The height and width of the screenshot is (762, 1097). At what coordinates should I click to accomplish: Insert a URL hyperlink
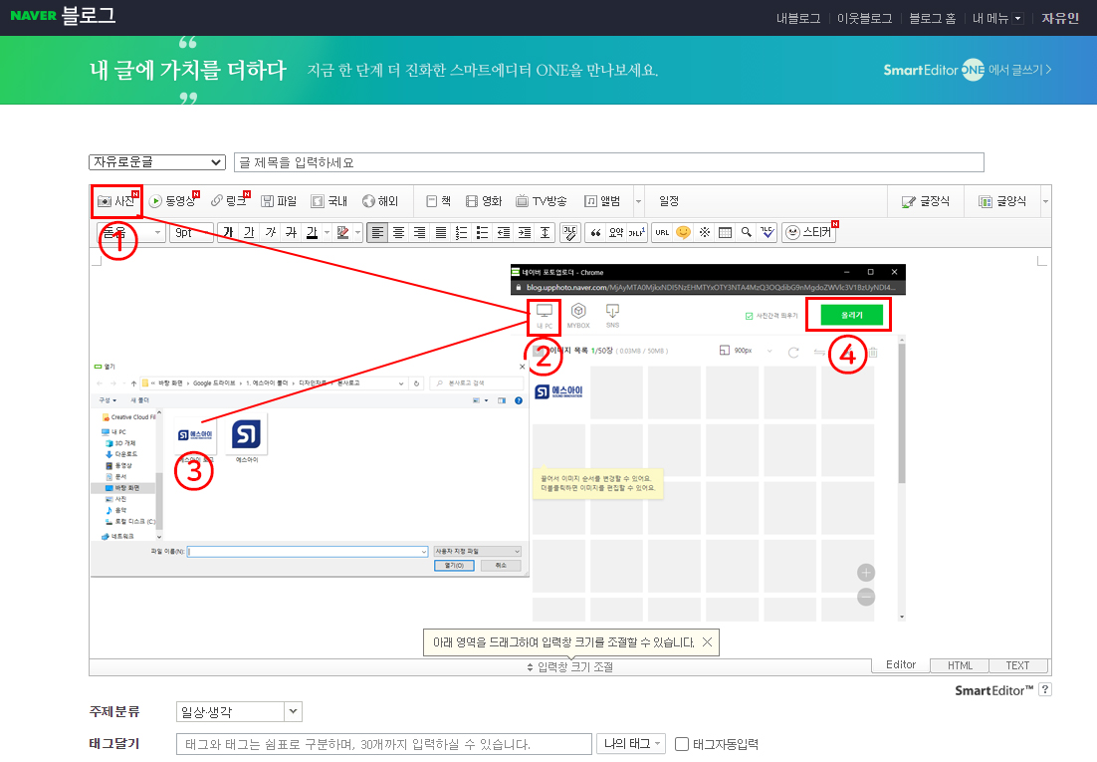662,232
